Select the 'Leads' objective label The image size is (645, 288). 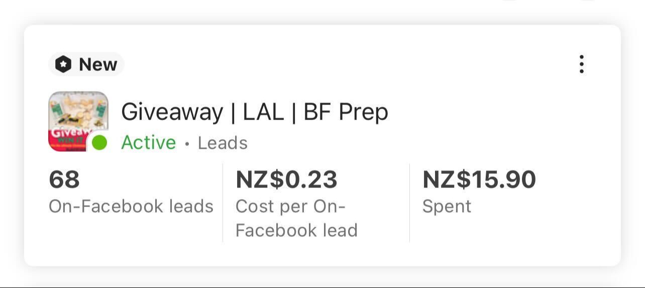(x=223, y=143)
